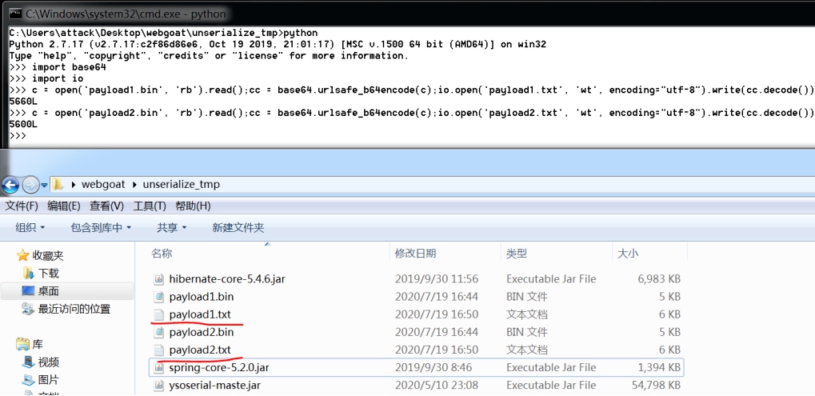Click the 1,394 KB size cell

[658, 367]
